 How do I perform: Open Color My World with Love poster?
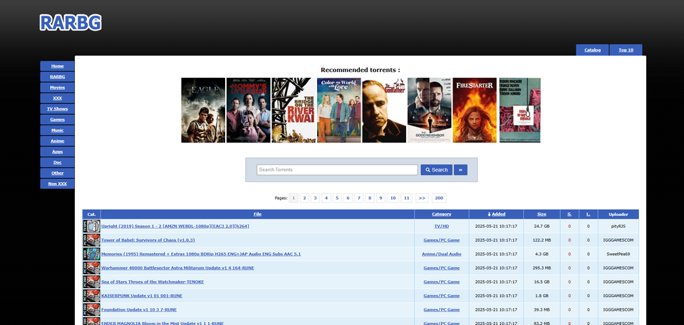click(x=339, y=110)
